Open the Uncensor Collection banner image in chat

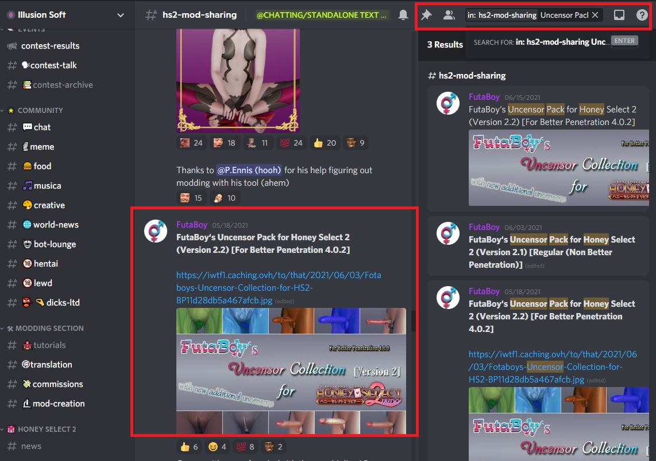(x=291, y=371)
